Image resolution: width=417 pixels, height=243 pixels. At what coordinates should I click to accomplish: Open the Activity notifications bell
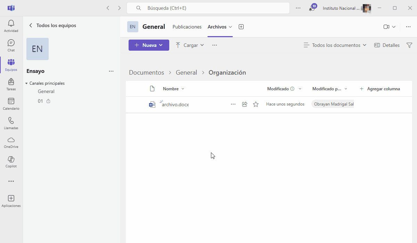click(x=11, y=26)
